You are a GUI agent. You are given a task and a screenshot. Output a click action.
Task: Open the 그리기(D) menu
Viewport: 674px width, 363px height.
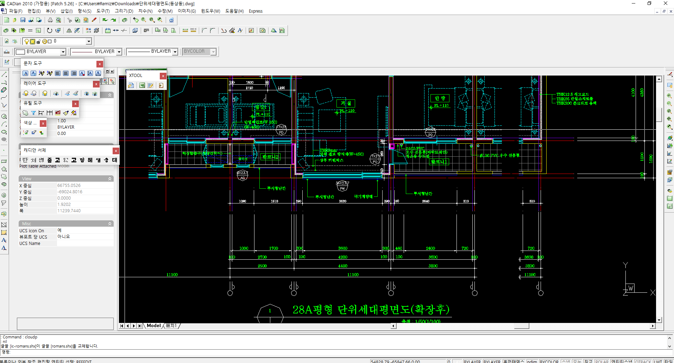124,11
